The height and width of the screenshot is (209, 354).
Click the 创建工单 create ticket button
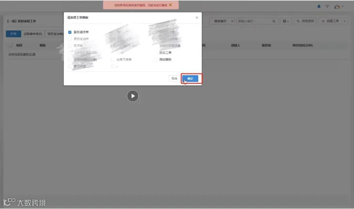point(330,21)
